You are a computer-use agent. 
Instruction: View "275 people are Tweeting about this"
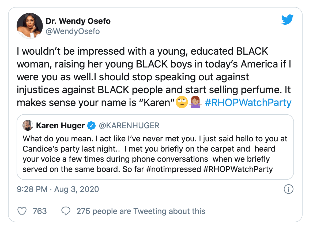pyautogui.click(x=141, y=211)
